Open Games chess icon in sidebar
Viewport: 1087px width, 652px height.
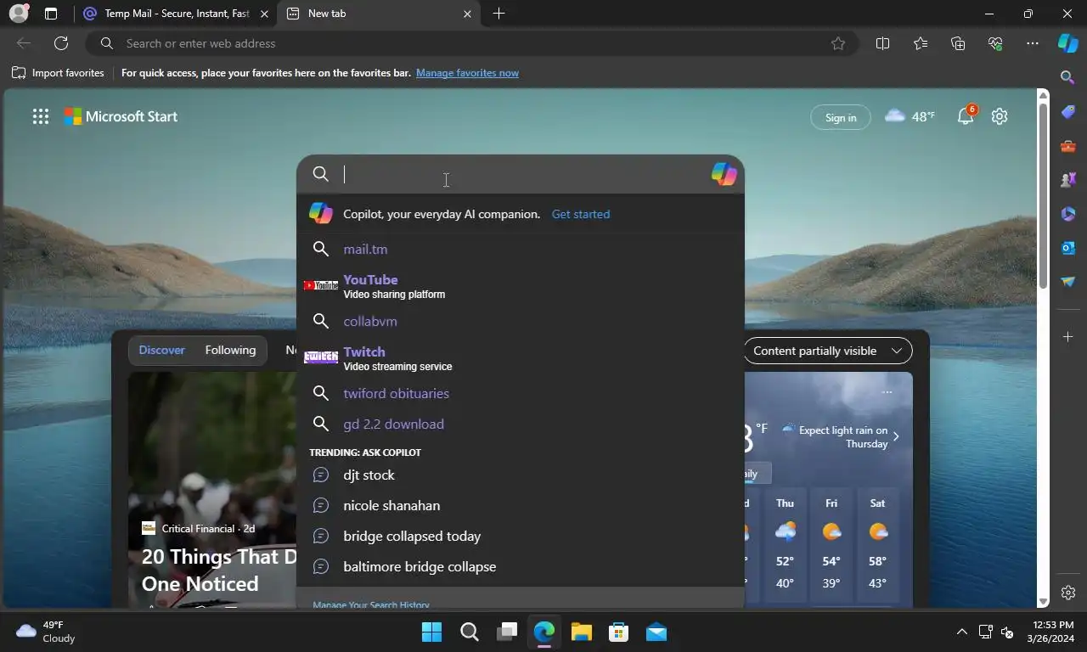[1068, 180]
